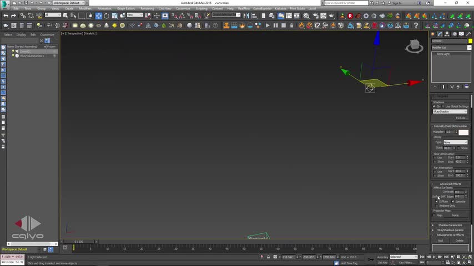Toggle Far Attenuation Show checkbox
The height and width of the screenshot is (266, 474).
point(435,176)
